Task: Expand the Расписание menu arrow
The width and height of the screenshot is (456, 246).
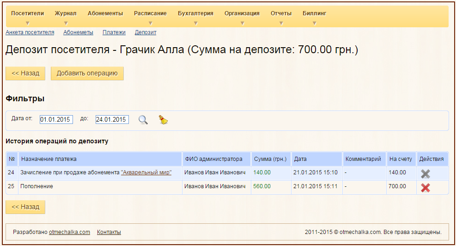Action: point(150,23)
